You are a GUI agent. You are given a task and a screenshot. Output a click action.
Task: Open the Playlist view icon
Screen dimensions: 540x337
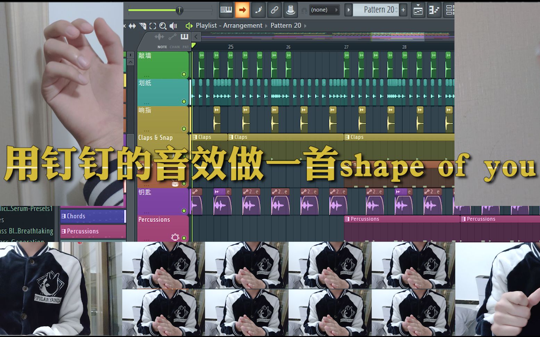(x=418, y=10)
